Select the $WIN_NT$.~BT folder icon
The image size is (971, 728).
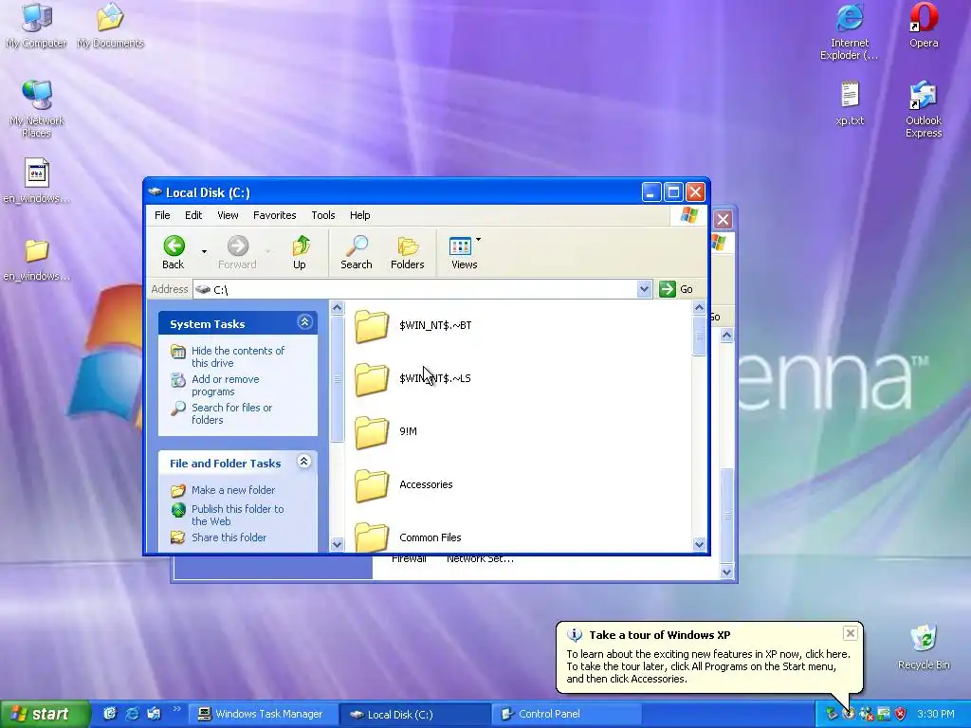tap(372, 326)
